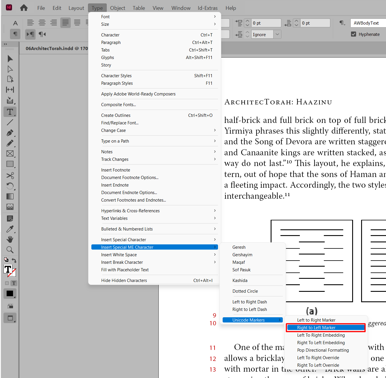Pick the Line tool
386x378 pixels.
tap(10, 122)
